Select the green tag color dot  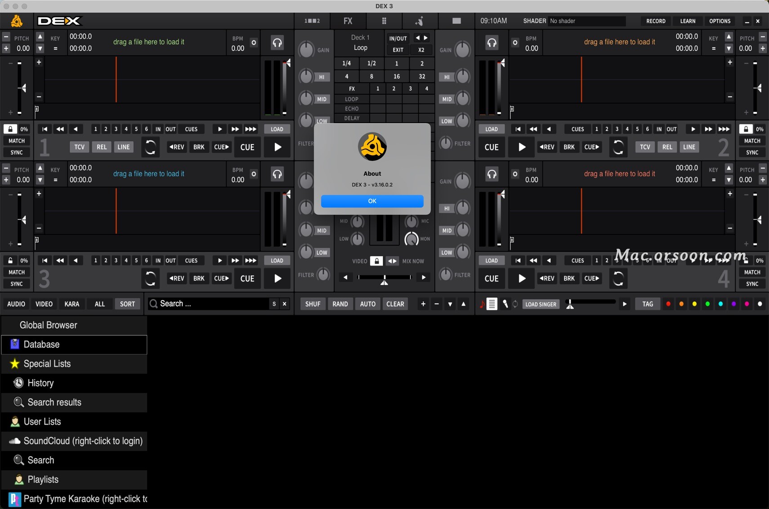707,304
